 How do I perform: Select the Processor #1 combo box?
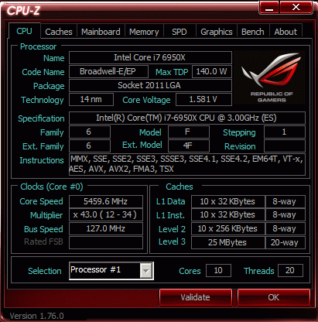tap(111, 271)
